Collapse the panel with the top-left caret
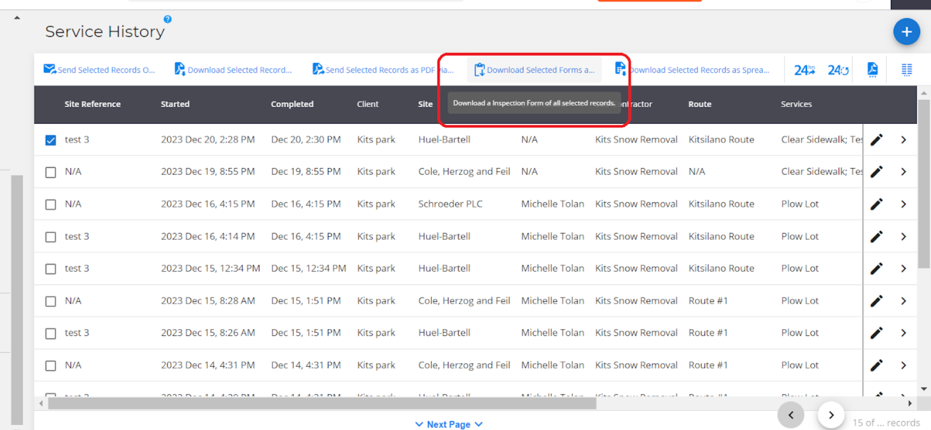 coord(17,18)
